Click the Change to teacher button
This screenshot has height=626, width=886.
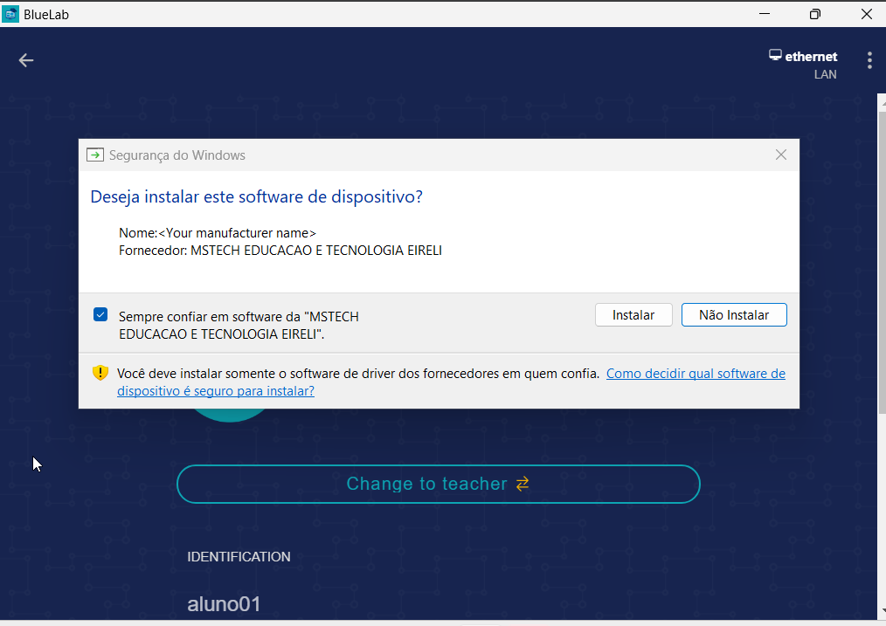click(439, 484)
